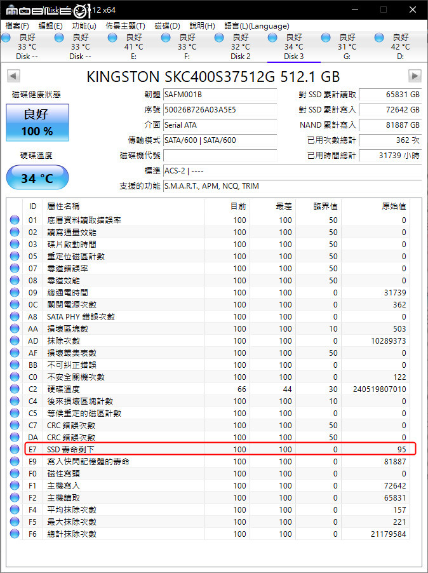Click power on hours value 31739 小時
The height and width of the screenshot is (573, 428).
391,155
